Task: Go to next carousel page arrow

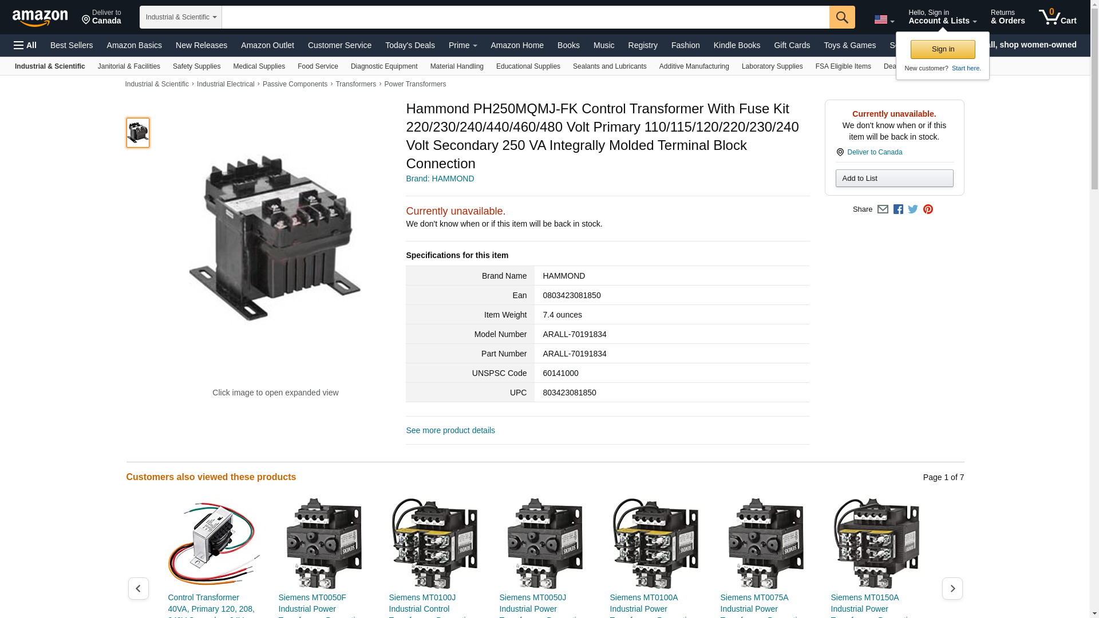Action: (x=952, y=588)
